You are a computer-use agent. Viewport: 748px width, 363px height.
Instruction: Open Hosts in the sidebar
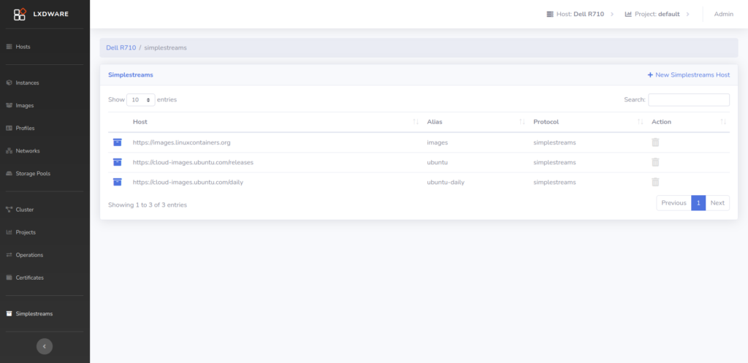tap(23, 47)
